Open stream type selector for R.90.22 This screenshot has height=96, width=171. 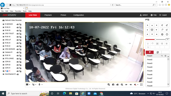coord(20,46)
